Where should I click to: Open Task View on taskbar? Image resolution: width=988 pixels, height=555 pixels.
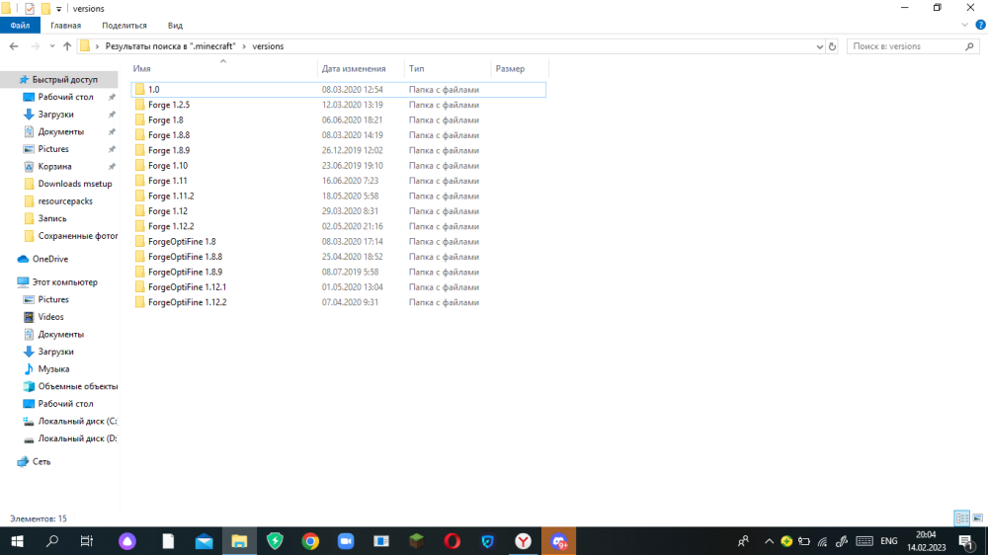(86, 541)
